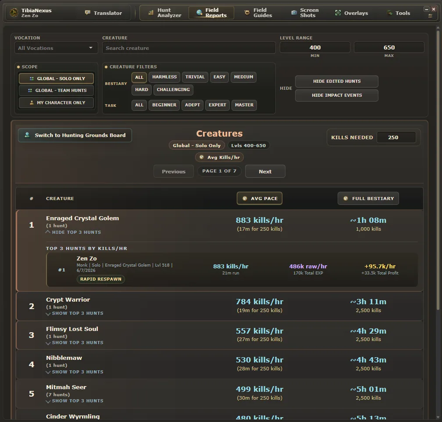Click the Previous page button
Screen dimensions: 442x422
click(x=174, y=171)
